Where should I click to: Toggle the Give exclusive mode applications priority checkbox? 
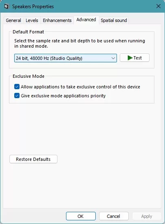17,96
